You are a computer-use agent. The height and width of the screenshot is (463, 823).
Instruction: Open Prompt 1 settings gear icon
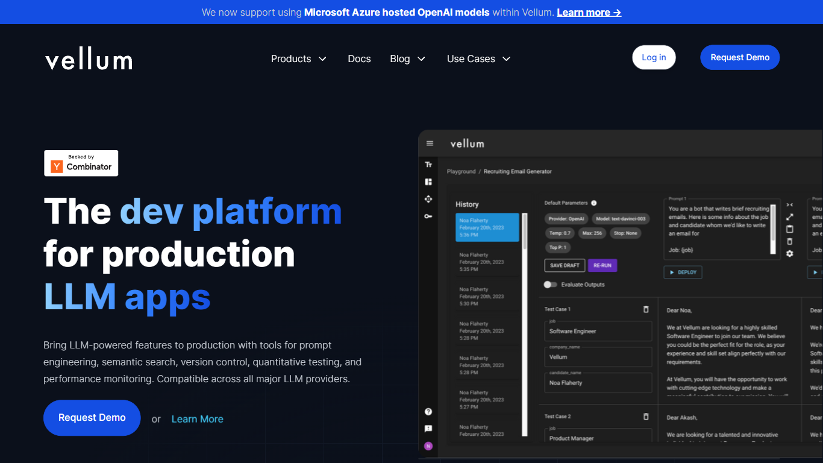[x=790, y=254]
